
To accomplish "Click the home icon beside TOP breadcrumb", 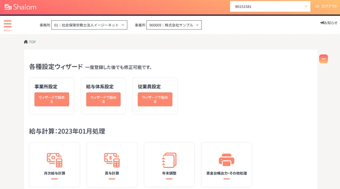I will 25,41.
